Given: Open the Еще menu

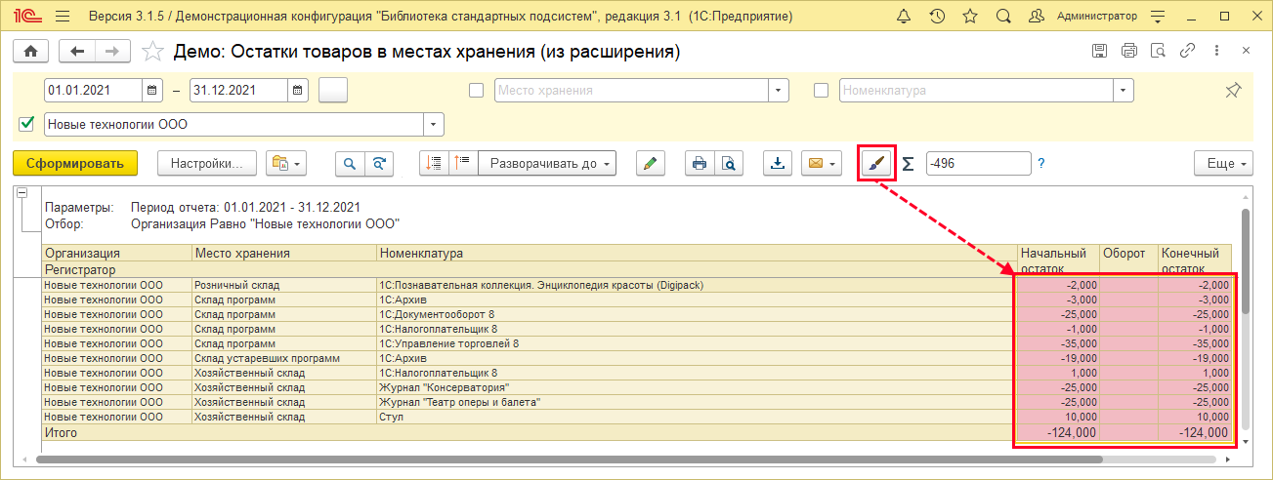Looking at the screenshot, I should click(1223, 163).
